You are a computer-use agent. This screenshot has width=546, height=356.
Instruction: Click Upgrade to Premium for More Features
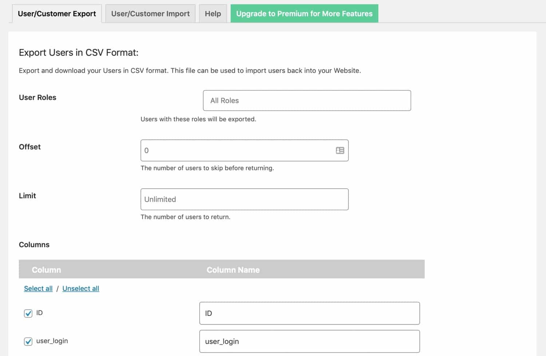click(x=304, y=13)
